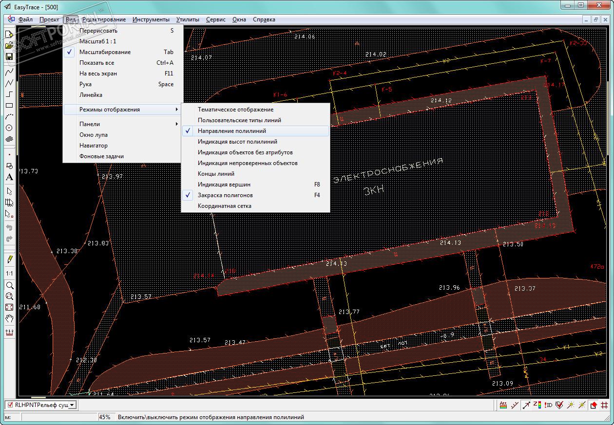
Task: Click the Save diskette icon in left toolbar
Action: coord(9,56)
